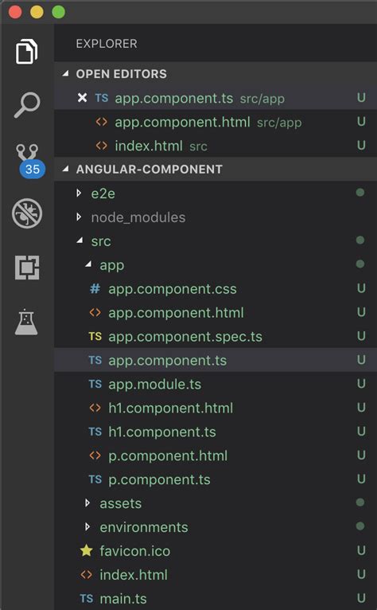Click the yellow macOS minimize button

click(37, 12)
